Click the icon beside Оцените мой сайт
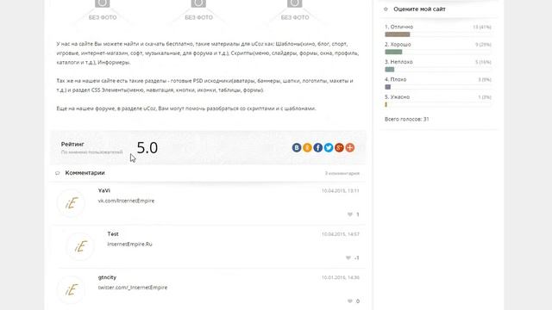 click(x=386, y=9)
